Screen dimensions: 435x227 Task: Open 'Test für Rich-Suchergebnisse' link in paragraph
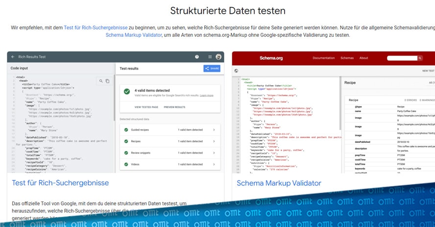pyautogui.click(x=96, y=28)
